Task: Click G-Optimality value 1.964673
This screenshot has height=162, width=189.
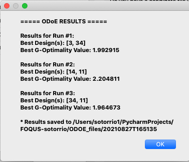Action: pos(107,108)
